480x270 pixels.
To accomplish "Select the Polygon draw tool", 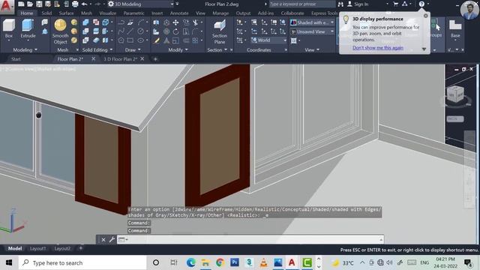I will pyautogui.click(x=121, y=40).
